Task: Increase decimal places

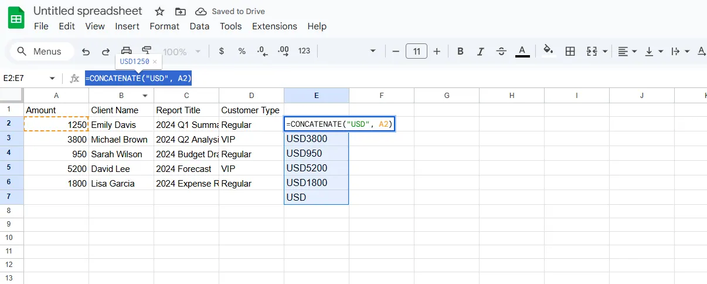Action: click(x=283, y=52)
